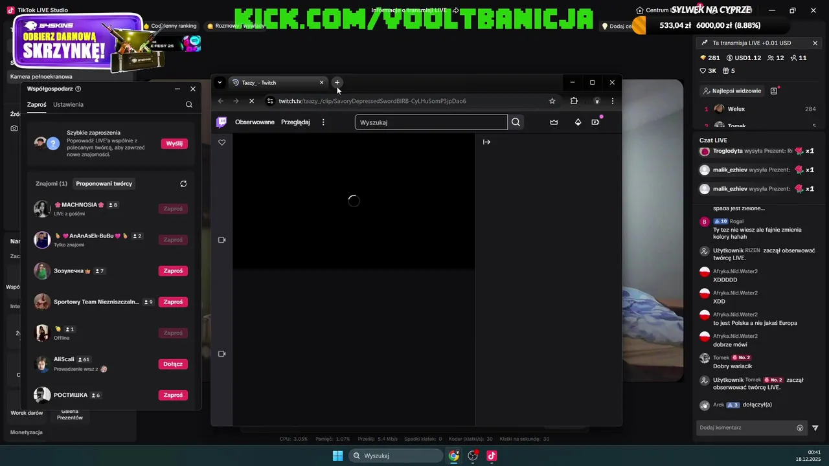This screenshot has width=829, height=466.
Task: Invite Зозулечка with Zaproś button
Action: [x=173, y=271]
